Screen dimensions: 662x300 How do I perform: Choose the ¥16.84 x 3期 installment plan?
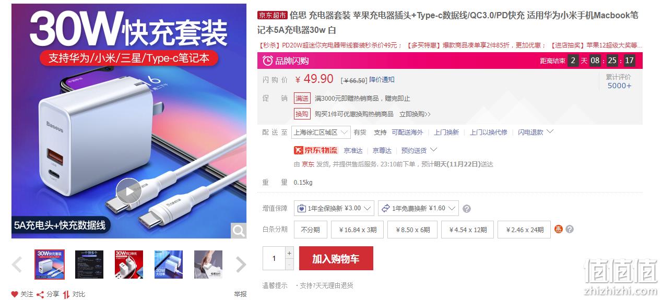[x=358, y=230]
